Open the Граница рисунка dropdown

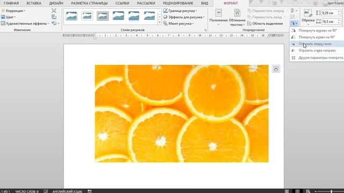(180, 11)
